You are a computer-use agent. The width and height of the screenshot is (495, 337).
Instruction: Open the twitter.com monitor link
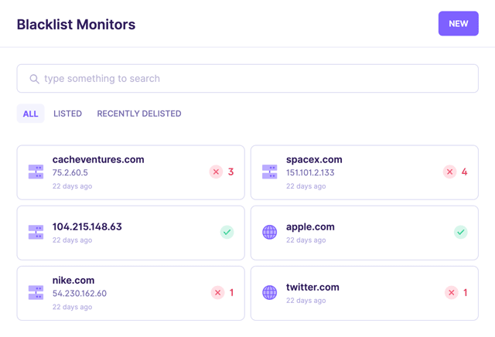(312, 287)
